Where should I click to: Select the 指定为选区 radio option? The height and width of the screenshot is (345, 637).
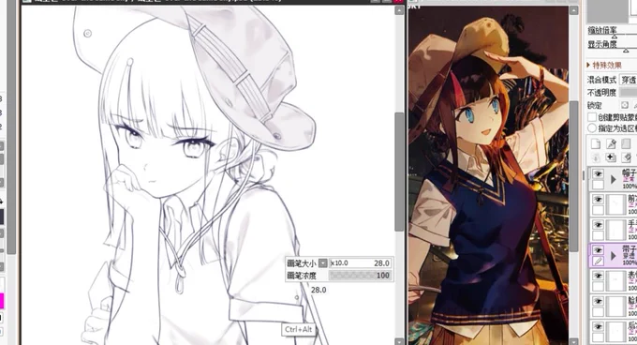click(x=592, y=128)
